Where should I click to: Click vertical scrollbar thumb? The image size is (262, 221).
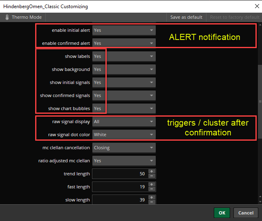click(x=260, y=102)
